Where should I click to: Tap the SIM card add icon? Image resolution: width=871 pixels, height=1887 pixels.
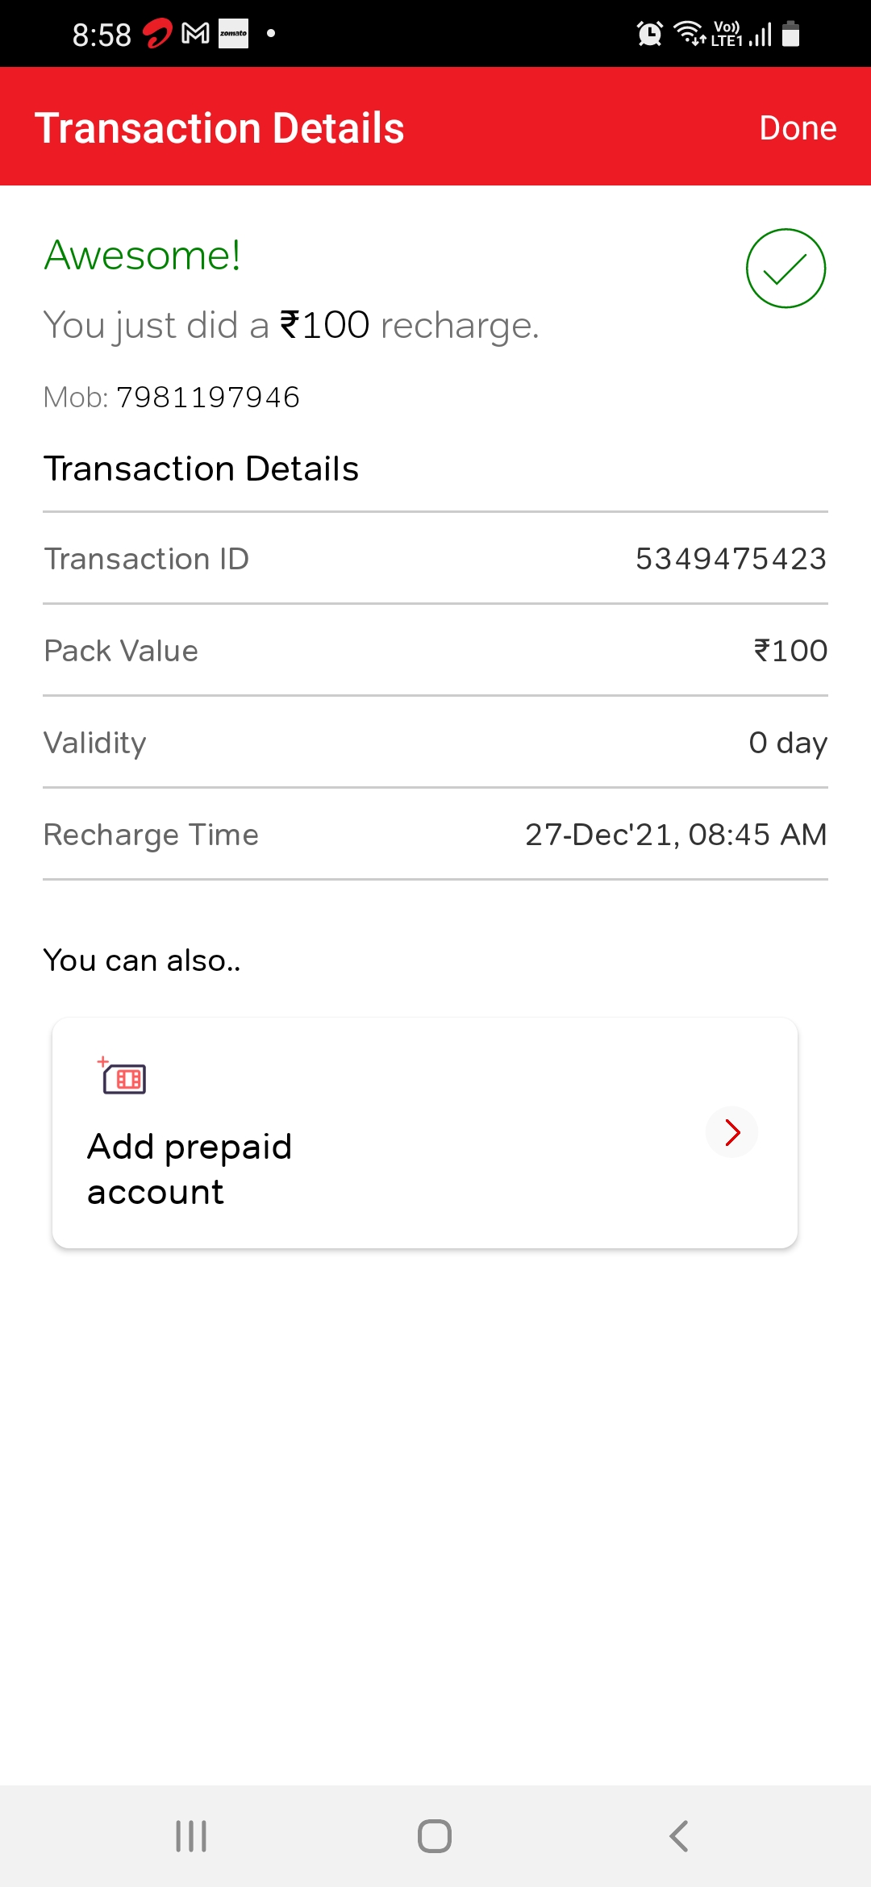tap(123, 1077)
